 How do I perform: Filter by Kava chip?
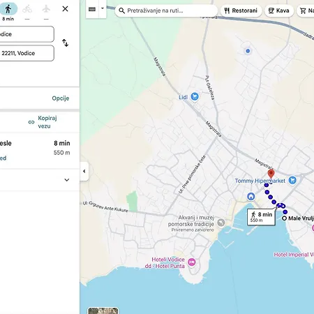[x=279, y=10]
